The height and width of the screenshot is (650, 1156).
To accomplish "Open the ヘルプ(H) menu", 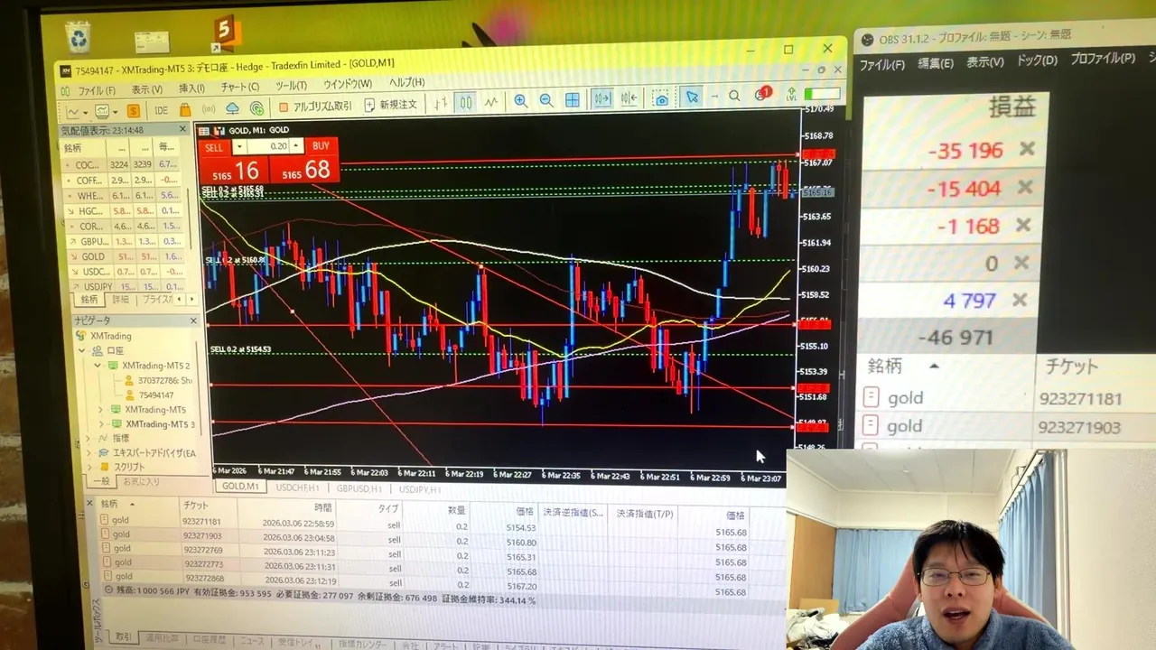I will click(x=406, y=82).
